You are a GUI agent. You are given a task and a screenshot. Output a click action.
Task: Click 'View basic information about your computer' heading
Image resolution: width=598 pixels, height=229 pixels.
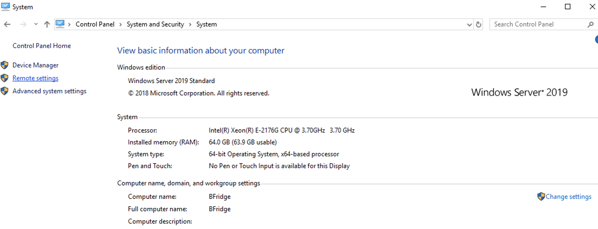pos(201,51)
